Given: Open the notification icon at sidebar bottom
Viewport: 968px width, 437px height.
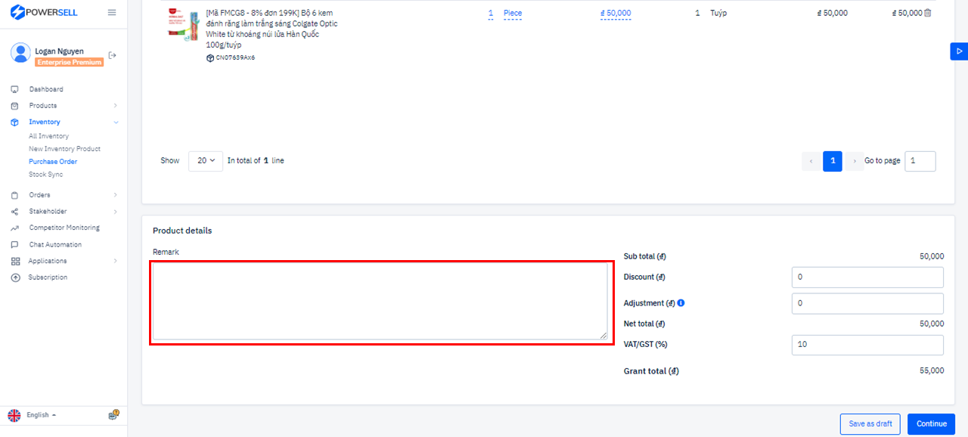Looking at the screenshot, I should tap(113, 414).
